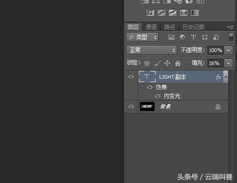Click the 100% opacity value field
The height and width of the screenshot is (183, 237).
pyautogui.click(x=215, y=50)
